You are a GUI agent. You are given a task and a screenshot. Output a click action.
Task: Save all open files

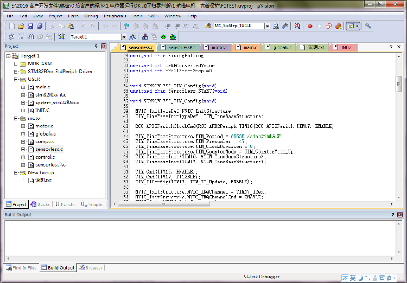40,26
